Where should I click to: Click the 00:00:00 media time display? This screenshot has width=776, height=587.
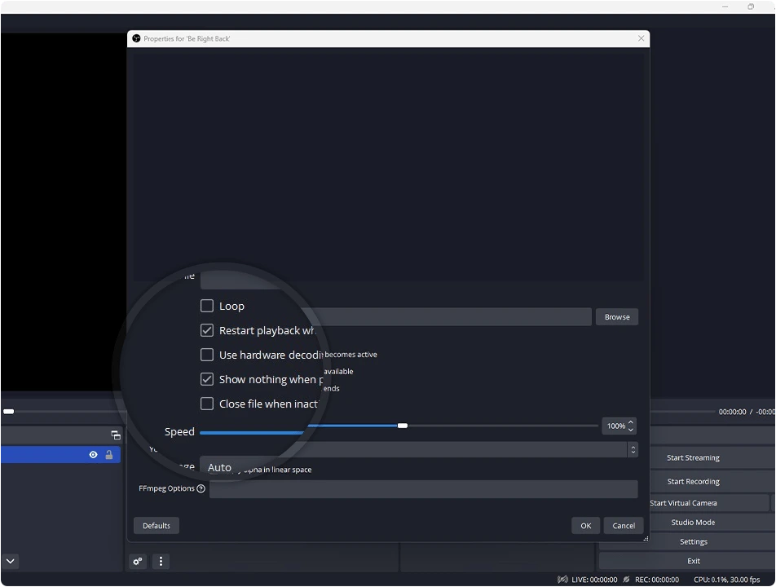732,412
